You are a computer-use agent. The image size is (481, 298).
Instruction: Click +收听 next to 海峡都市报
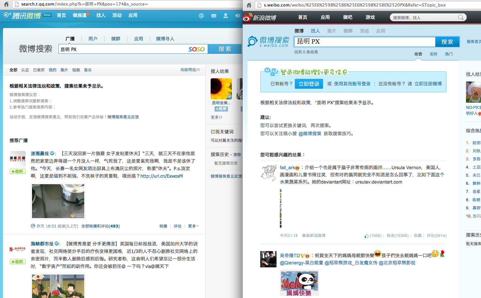(18, 262)
